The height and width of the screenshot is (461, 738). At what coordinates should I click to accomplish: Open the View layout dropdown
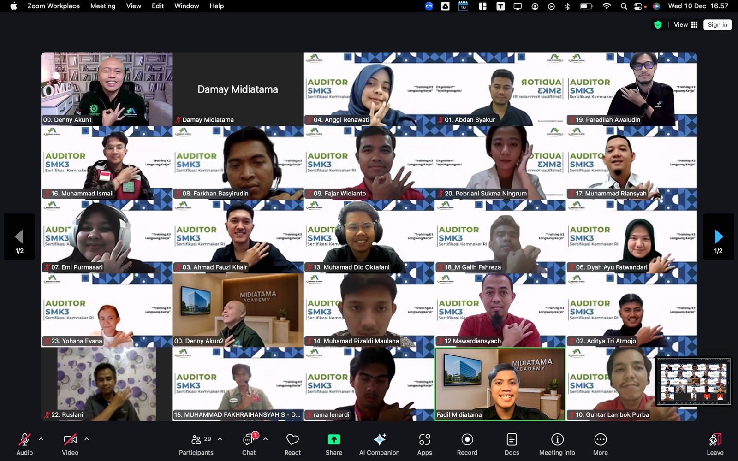tap(685, 25)
